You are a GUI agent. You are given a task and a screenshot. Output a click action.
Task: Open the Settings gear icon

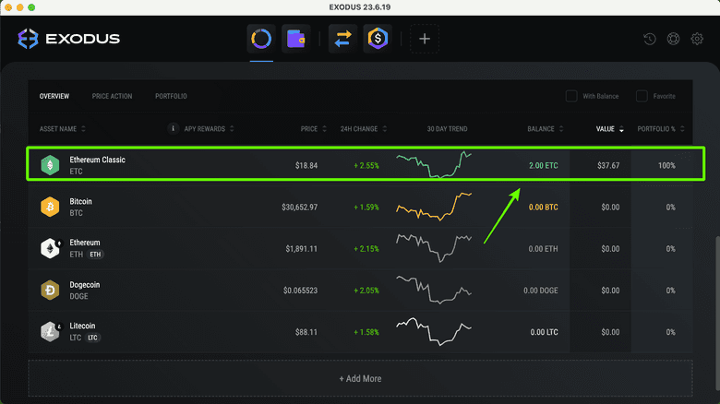pos(697,40)
